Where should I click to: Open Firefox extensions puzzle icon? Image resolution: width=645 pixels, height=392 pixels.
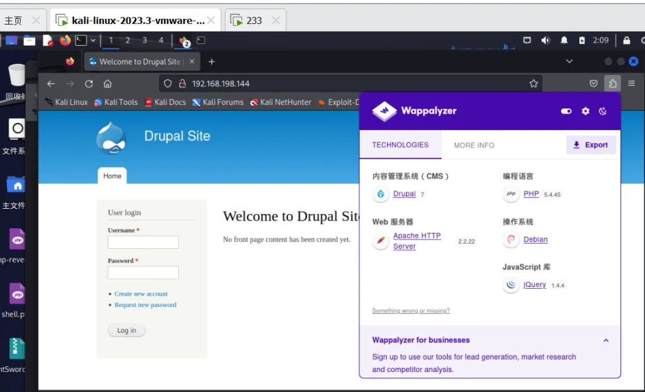[x=613, y=84]
